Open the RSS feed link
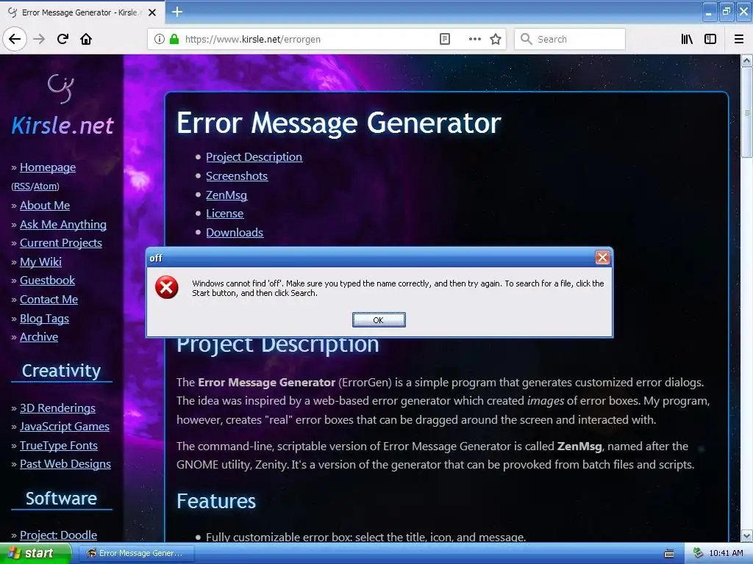Image resolution: width=753 pixels, height=564 pixels. 21,186
